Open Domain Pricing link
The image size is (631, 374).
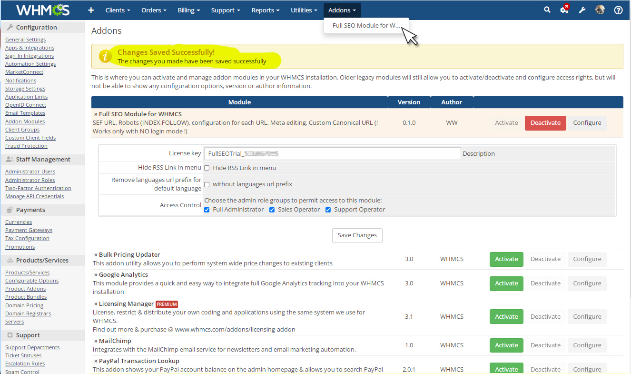point(24,305)
